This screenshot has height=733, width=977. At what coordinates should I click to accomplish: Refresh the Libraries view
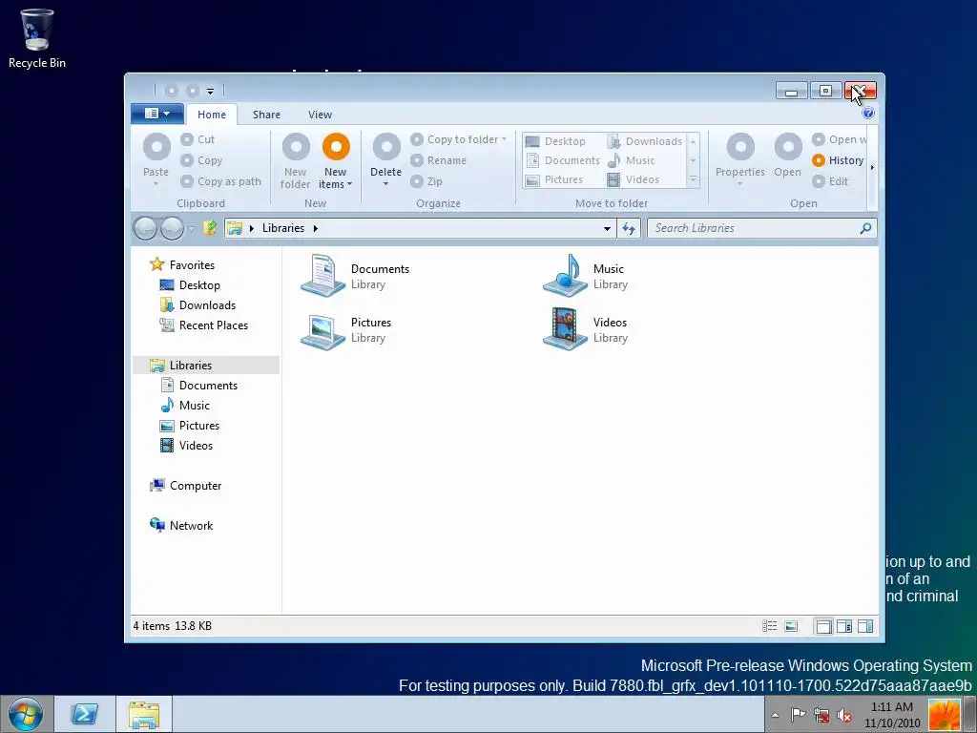(629, 229)
